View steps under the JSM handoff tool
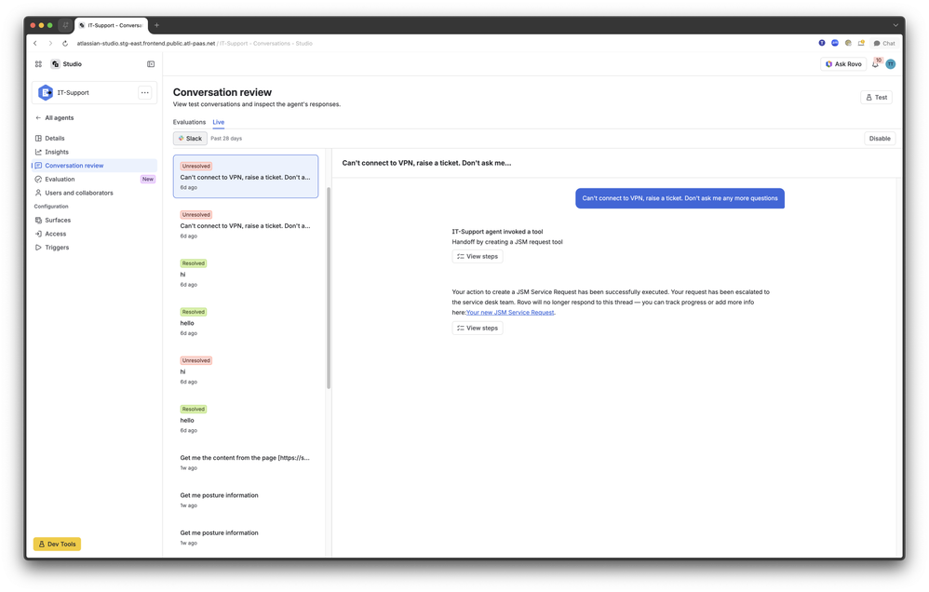The height and width of the screenshot is (592, 929). click(x=477, y=257)
